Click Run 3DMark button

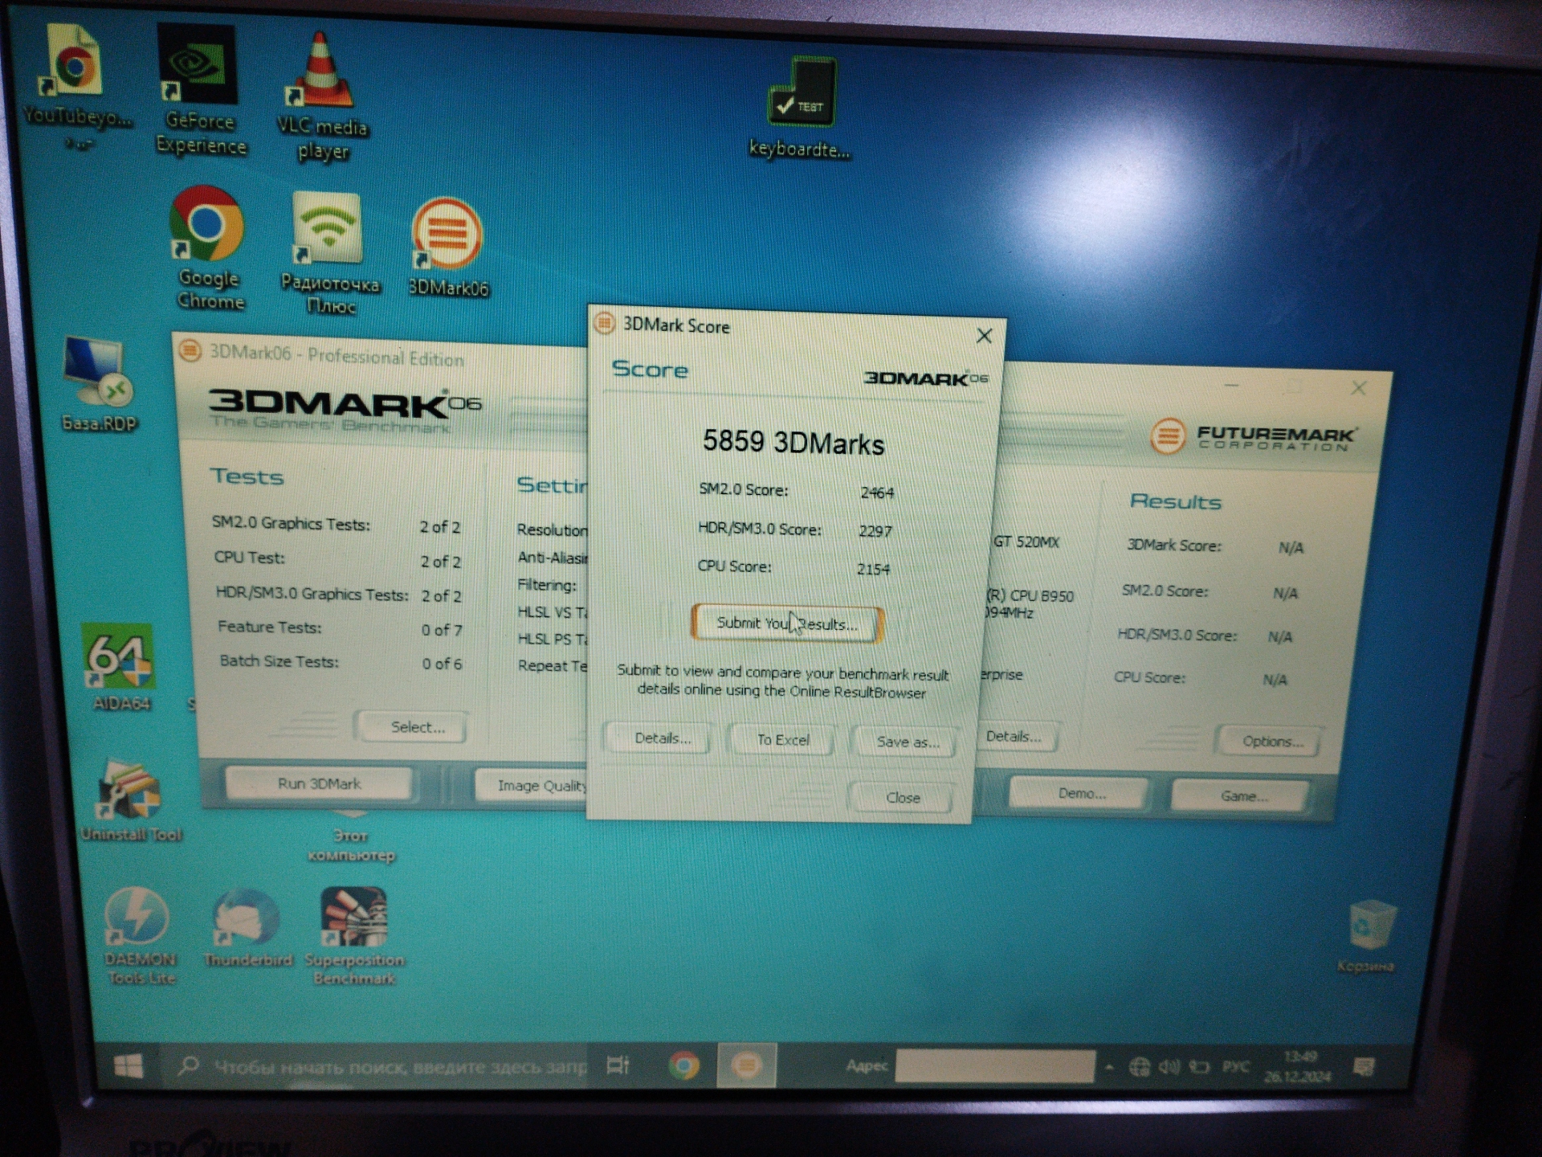(319, 783)
